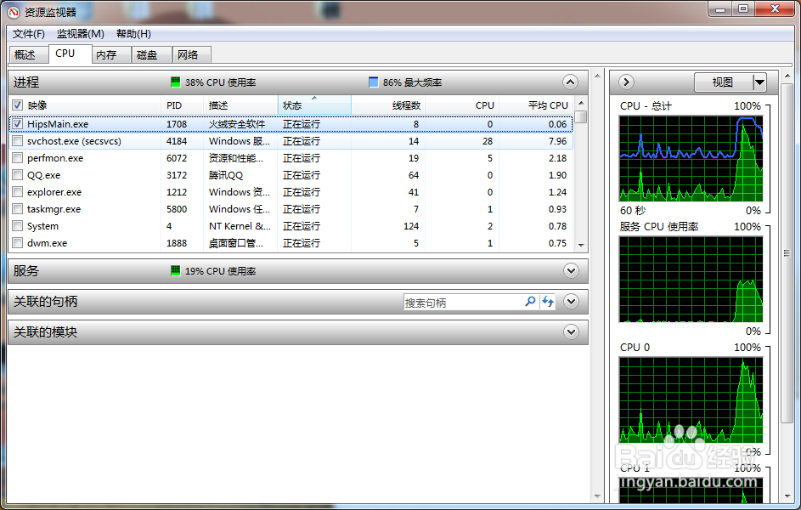Sort by the 平均 CPU column header
Screen dimensions: 801x510
(536, 105)
